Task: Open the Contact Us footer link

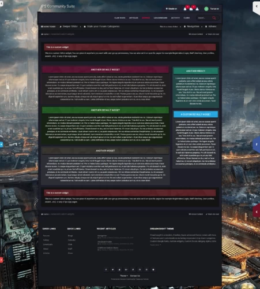Action: click(135, 276)
